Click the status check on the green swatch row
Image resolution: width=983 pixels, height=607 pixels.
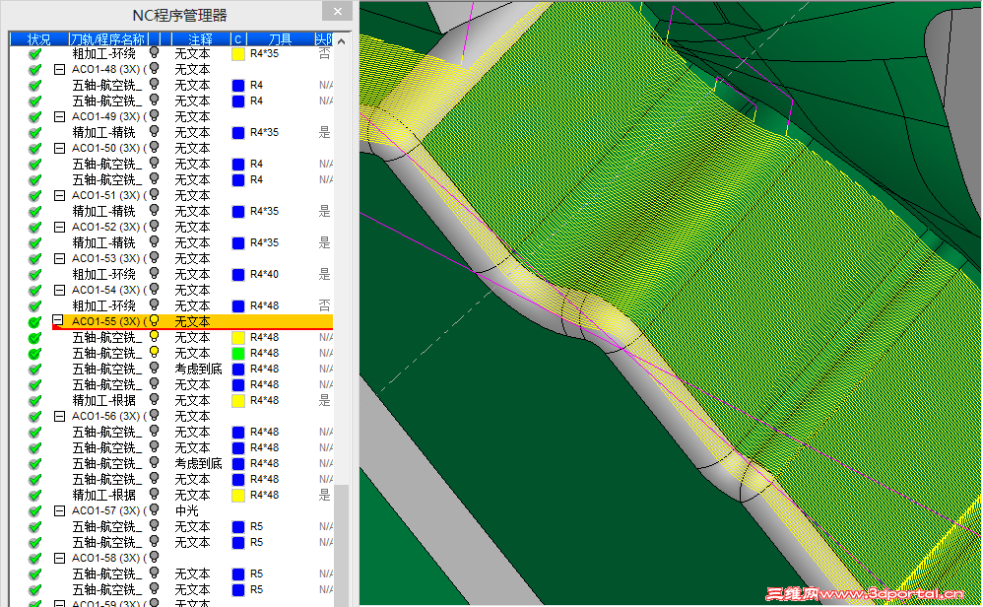35,353
